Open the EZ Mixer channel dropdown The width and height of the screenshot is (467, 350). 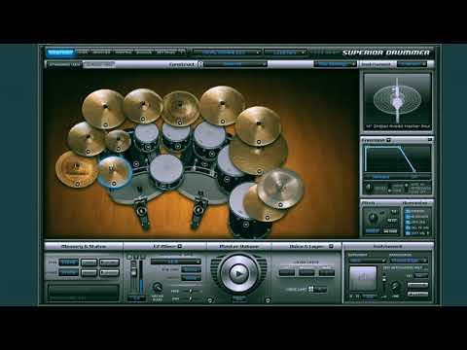[x=176, y=262]
